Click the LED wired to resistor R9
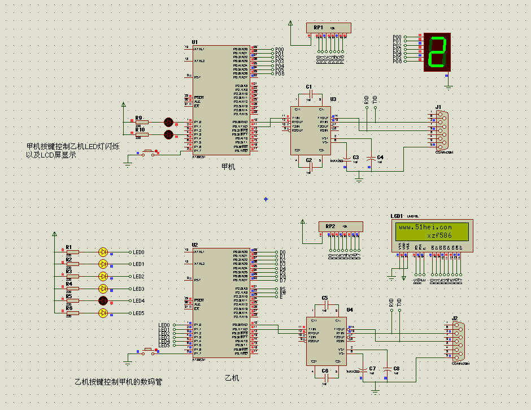This screenshot has width=531, height=410. click(168, 122)
